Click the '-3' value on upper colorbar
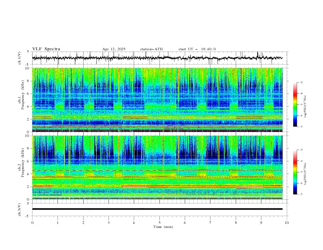This screenshot has width=323, height=250. (x=301, y=82)
